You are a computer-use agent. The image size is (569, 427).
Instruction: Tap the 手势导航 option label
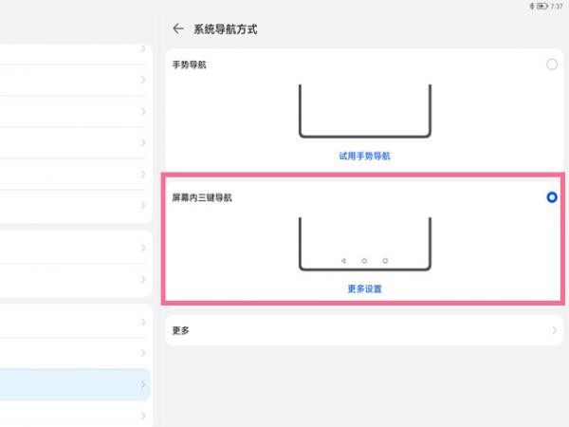pos(189,65)
